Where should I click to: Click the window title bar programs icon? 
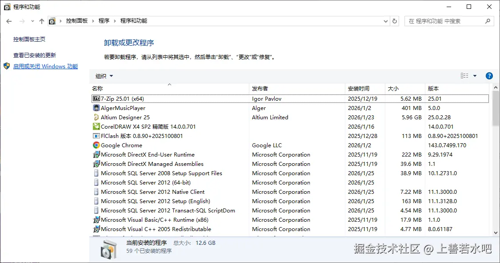pyautogui.click(x=7, y=7)
